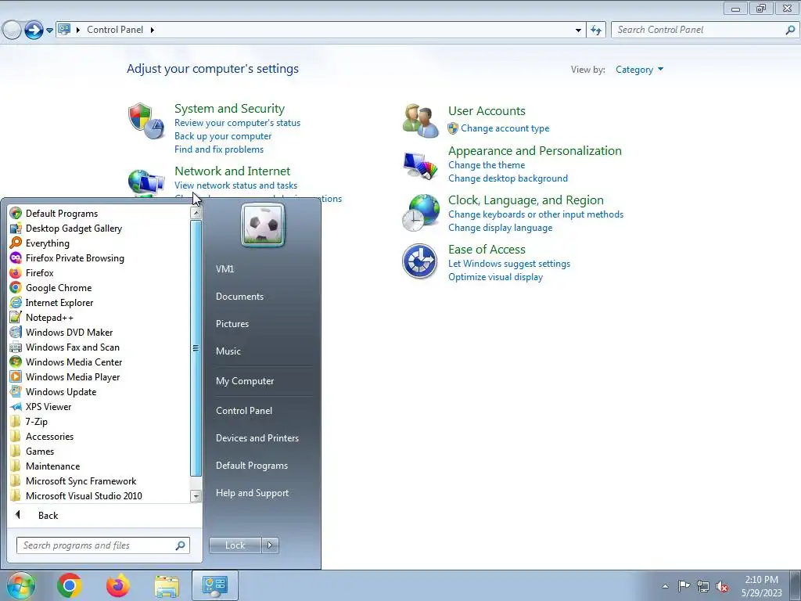Image resolution: width=801 pixels, height=601 pixels.
Task: Click in Search programs and files box
Action: click(x=103, y=545)
